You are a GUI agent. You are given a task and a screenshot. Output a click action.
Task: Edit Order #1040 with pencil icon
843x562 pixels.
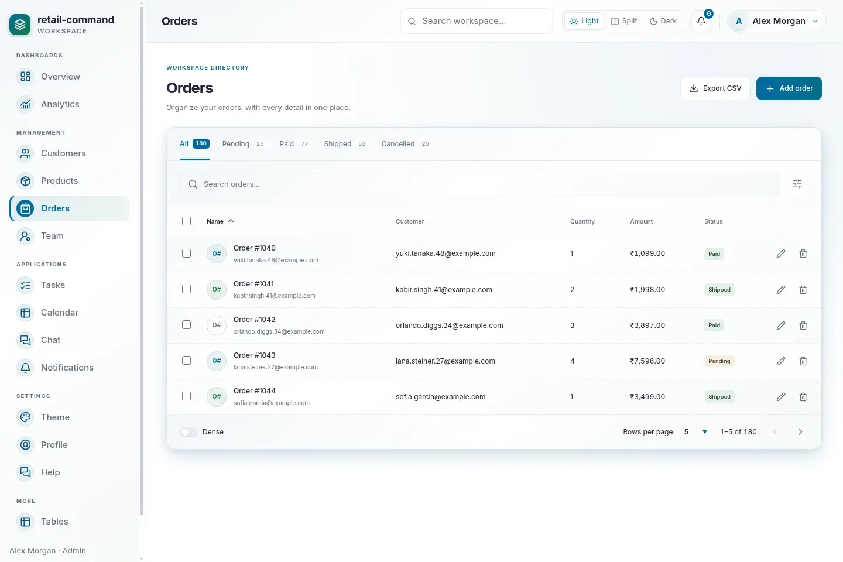[781, 253]
